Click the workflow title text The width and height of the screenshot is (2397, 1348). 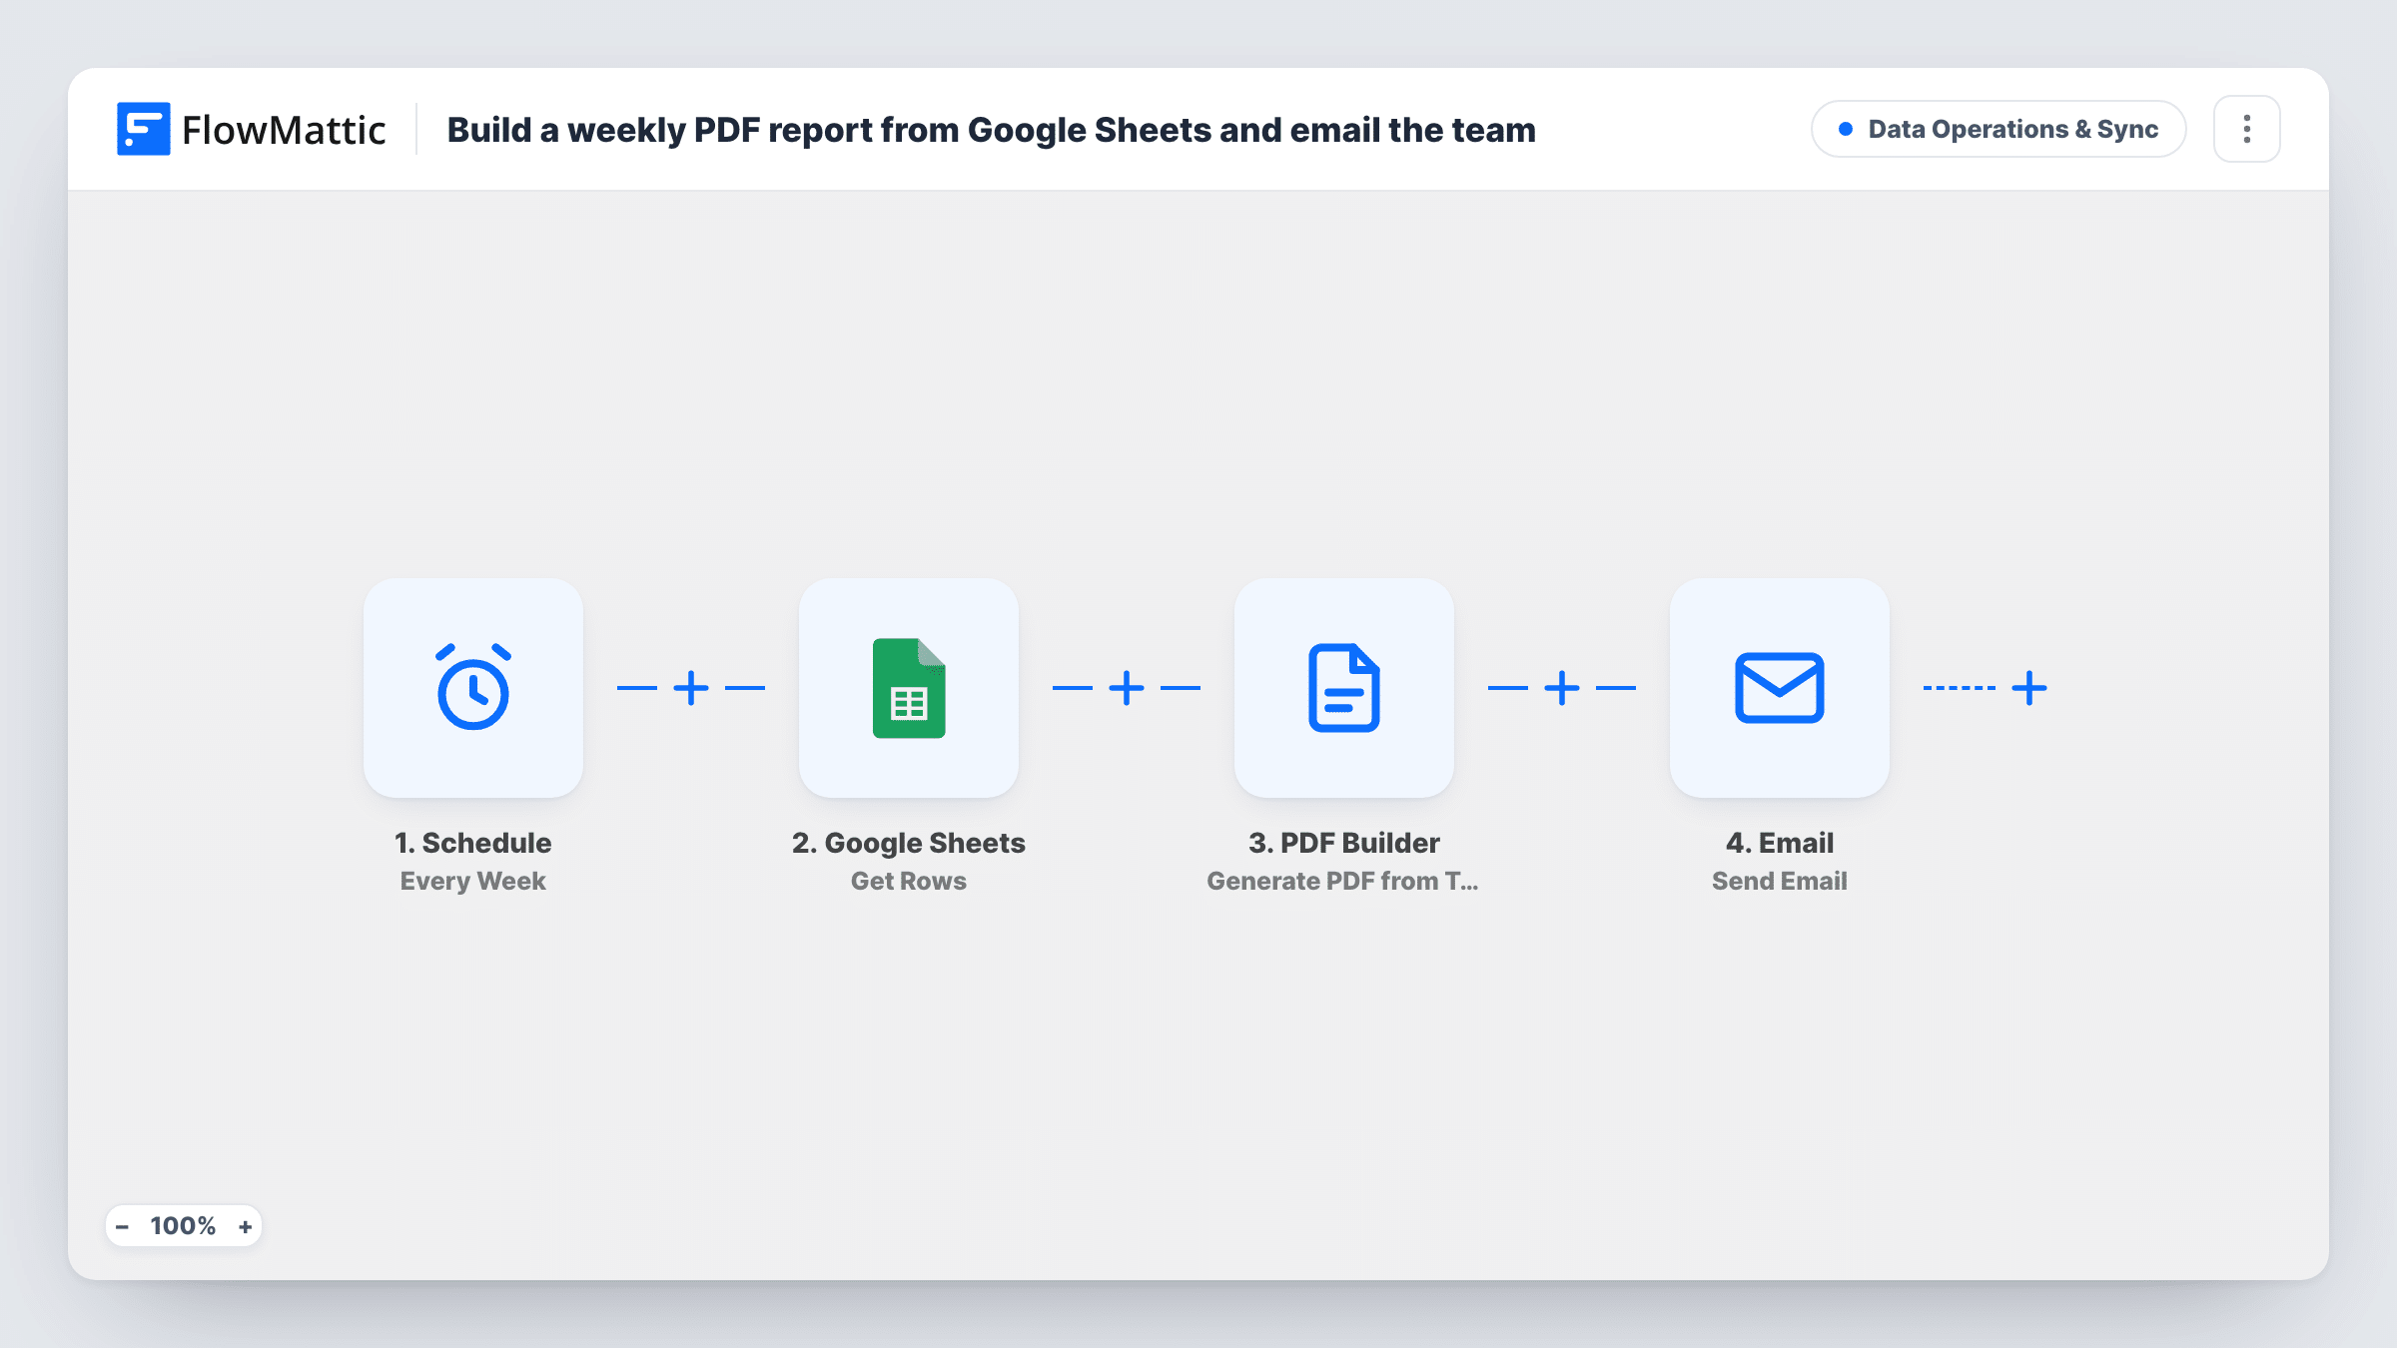tap(991, 130)
